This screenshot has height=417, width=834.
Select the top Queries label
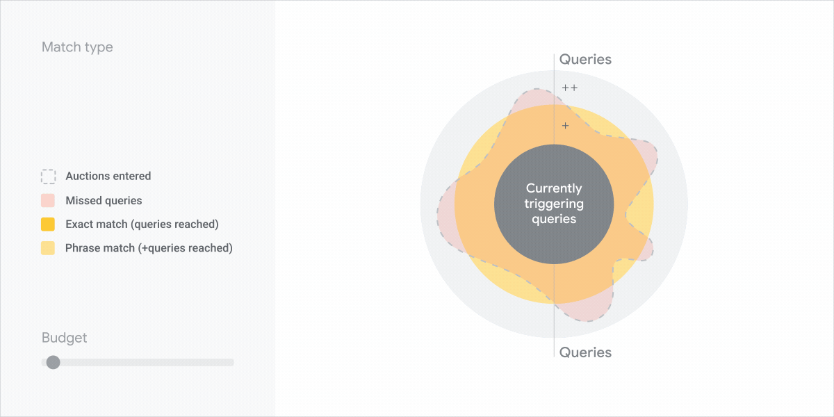tap(586, 59)
